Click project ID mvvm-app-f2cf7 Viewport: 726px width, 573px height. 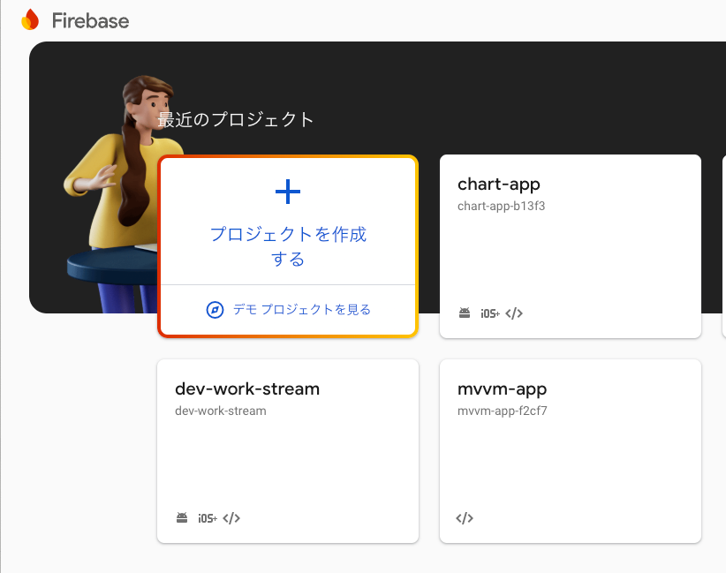[503, 411]
